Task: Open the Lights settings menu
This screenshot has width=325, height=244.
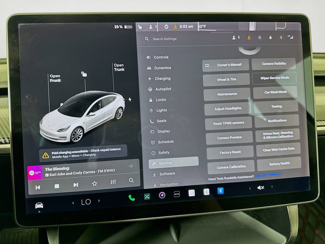Action: point(158,110)
